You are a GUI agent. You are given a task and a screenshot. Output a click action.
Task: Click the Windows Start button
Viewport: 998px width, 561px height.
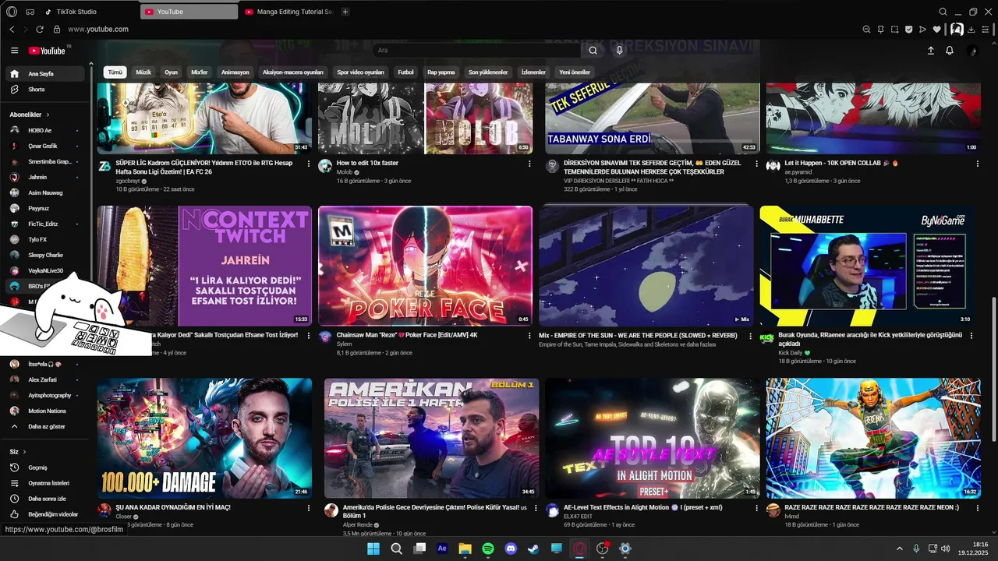tap(373, 549)
